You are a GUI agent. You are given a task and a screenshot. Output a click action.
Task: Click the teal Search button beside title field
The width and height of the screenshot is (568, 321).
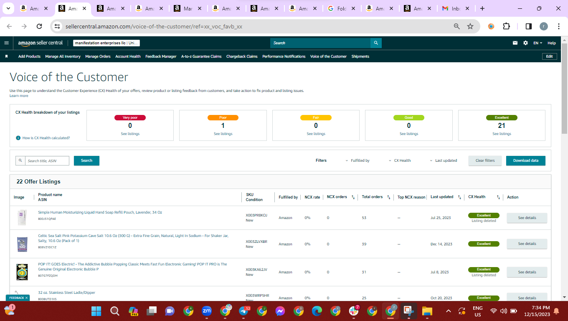coord(86,160)
